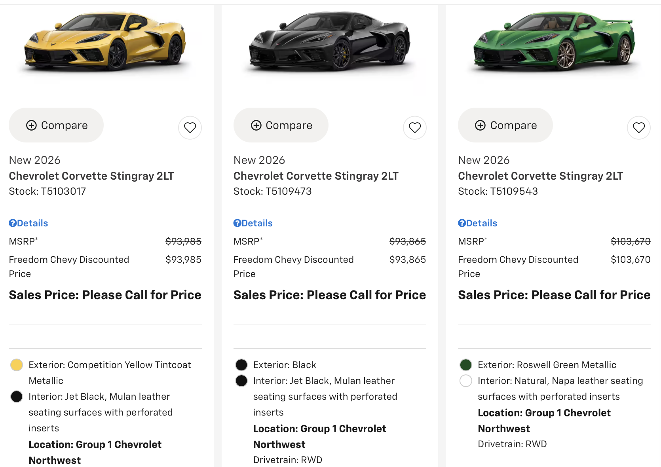Click Sales Price text on black Corvette

tap(330, 295)
